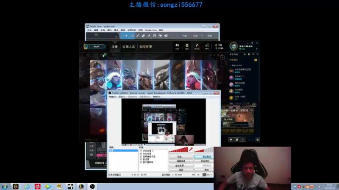Open the chat icon at League client bottom

pyautogui.click(x=231, y=140)
